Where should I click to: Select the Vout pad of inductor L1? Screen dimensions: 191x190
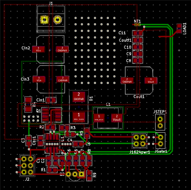(117, 118)
